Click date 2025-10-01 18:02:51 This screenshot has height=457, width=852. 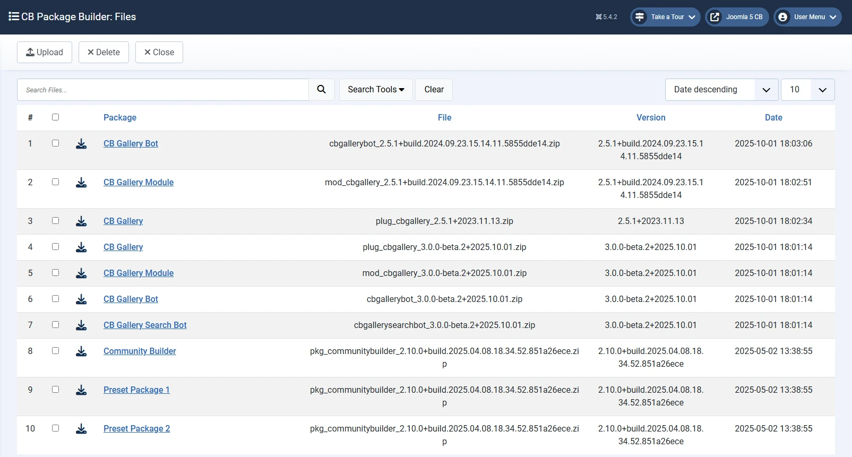tap(773, 183)
